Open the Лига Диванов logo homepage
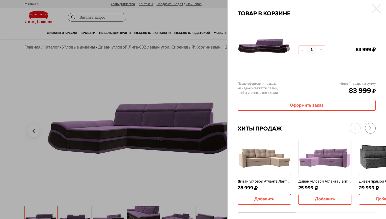 coord(39,17)
